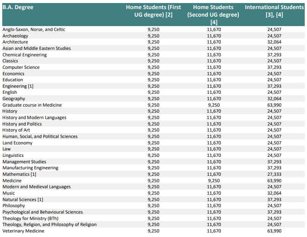The width and height of the screenshot is (307, 237).
Task: Click Geography's 32,064 international fee
Action: 274,99
